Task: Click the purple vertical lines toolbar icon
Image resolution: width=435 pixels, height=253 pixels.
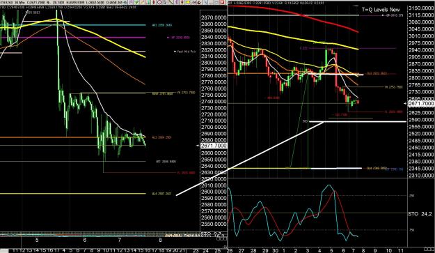Action: (176, 2)
